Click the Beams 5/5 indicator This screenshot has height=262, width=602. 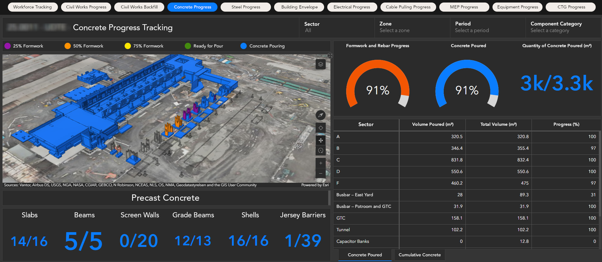[83, 241]
